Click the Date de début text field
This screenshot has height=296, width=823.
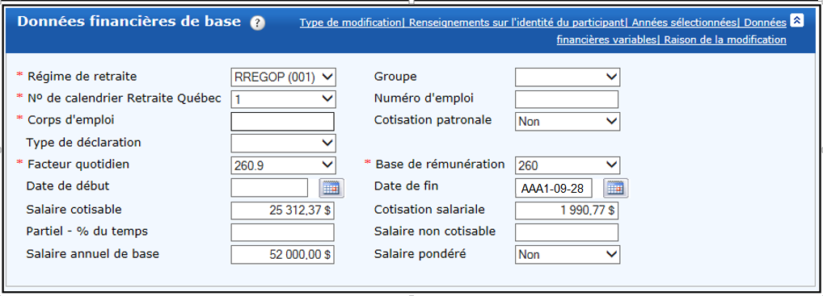270,188
